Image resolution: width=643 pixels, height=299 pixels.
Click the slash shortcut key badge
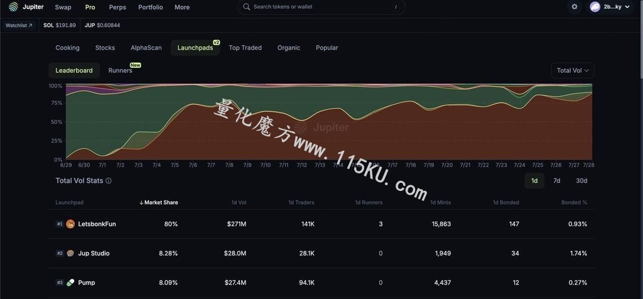tap(396, 7)
